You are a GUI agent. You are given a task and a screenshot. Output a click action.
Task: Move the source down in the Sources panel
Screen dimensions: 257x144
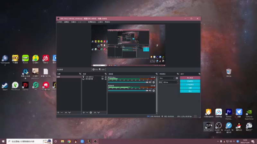[x=99, y=113]
